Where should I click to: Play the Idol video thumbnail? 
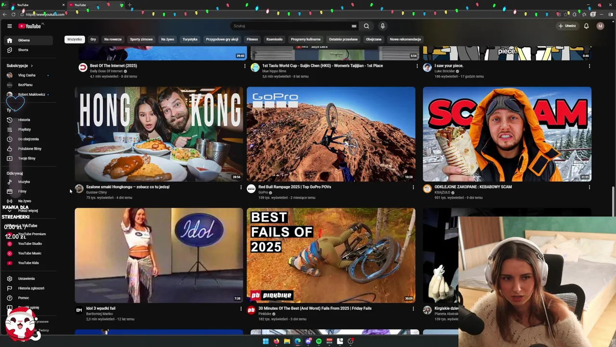tap(159, 255)
